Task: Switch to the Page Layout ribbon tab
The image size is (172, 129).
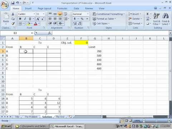Action: pos(44,8)
